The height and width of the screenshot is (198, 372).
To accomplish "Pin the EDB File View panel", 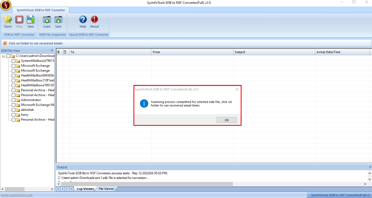I will [x=52, y=51].
